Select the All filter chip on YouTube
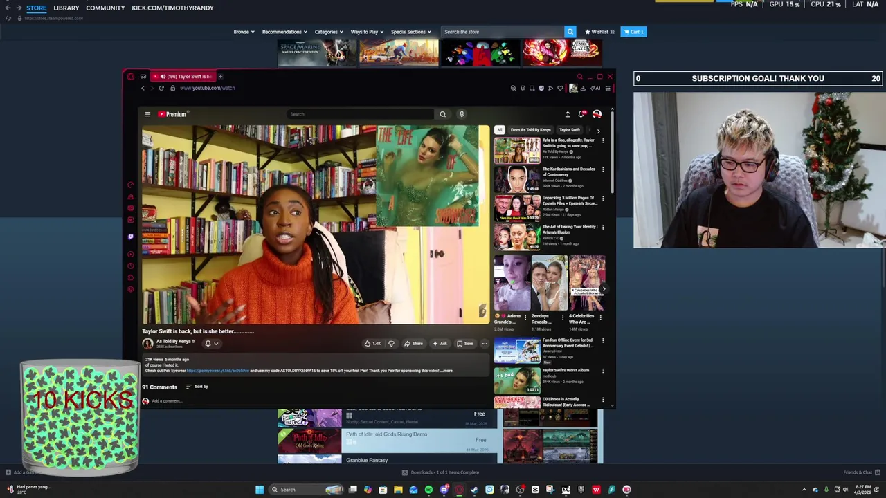This screenshot has height=498, width=886. tap(499, 130)
